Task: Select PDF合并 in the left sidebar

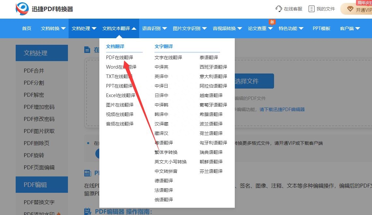Action: pos(33,70)
